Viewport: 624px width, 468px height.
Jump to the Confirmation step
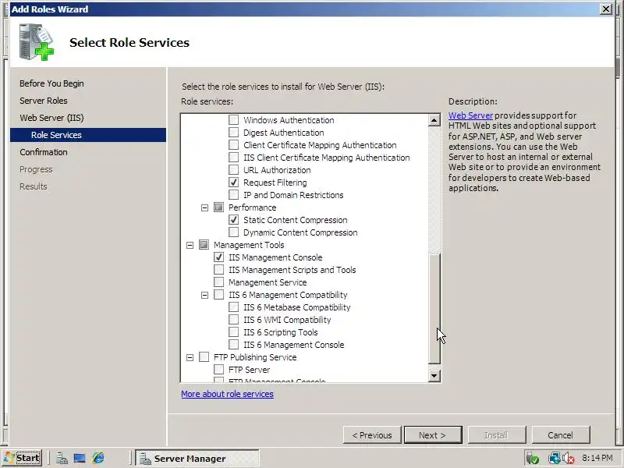44,152
